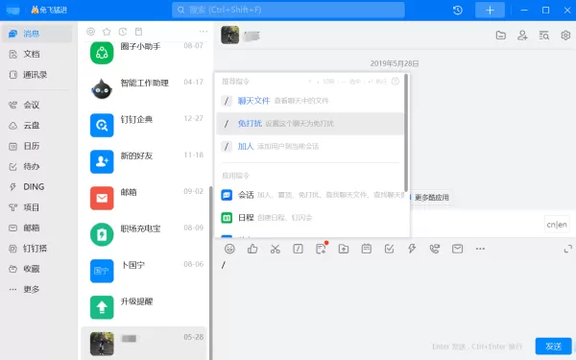The width and height of the screenshot is (576, 360).
Task: Select the blurred contact dated 05-28
Action: tap(144, 343)
